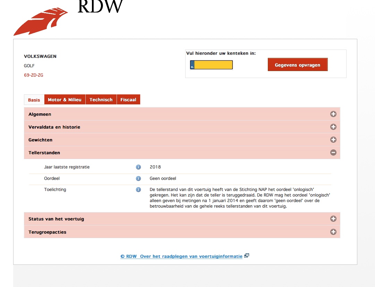Expand Vervaldata en historie with plus icon

coord(333,127)
